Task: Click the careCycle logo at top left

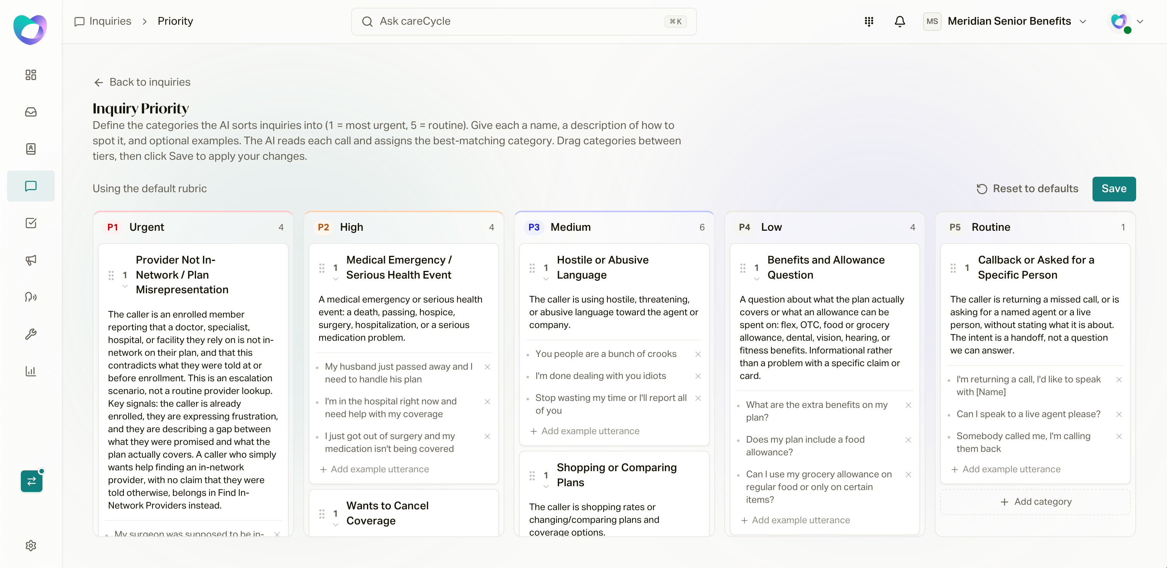Action: tap(30, 29)
